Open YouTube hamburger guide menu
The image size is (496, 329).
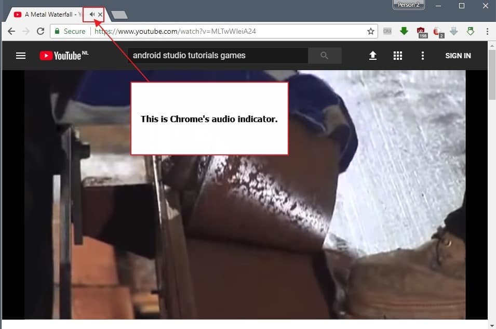click(x=21, y=56)
